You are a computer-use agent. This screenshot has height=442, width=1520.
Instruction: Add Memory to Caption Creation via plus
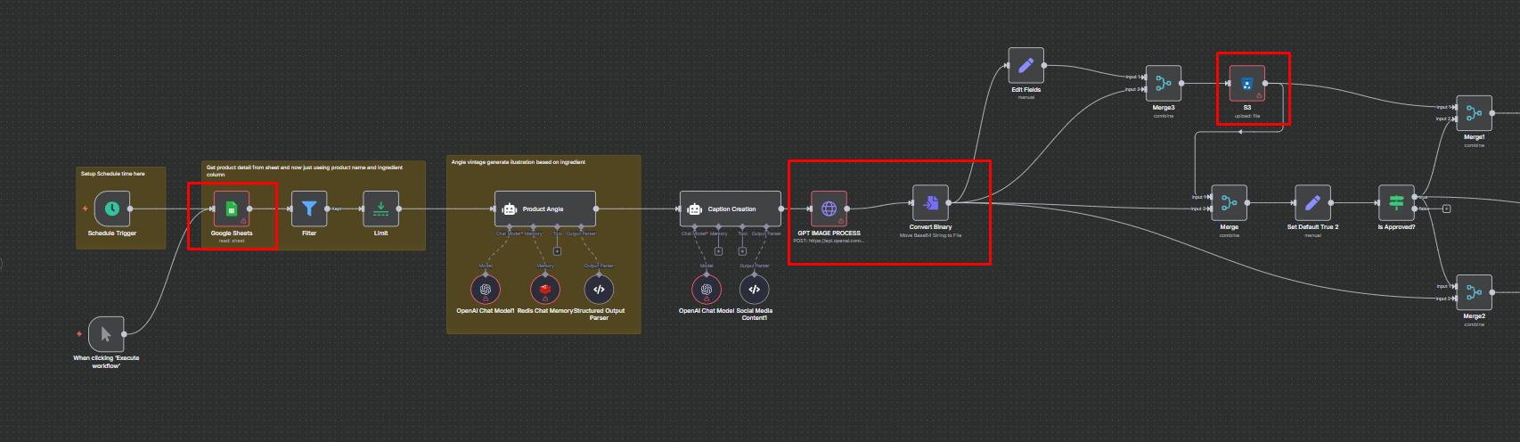coord(718,251)
